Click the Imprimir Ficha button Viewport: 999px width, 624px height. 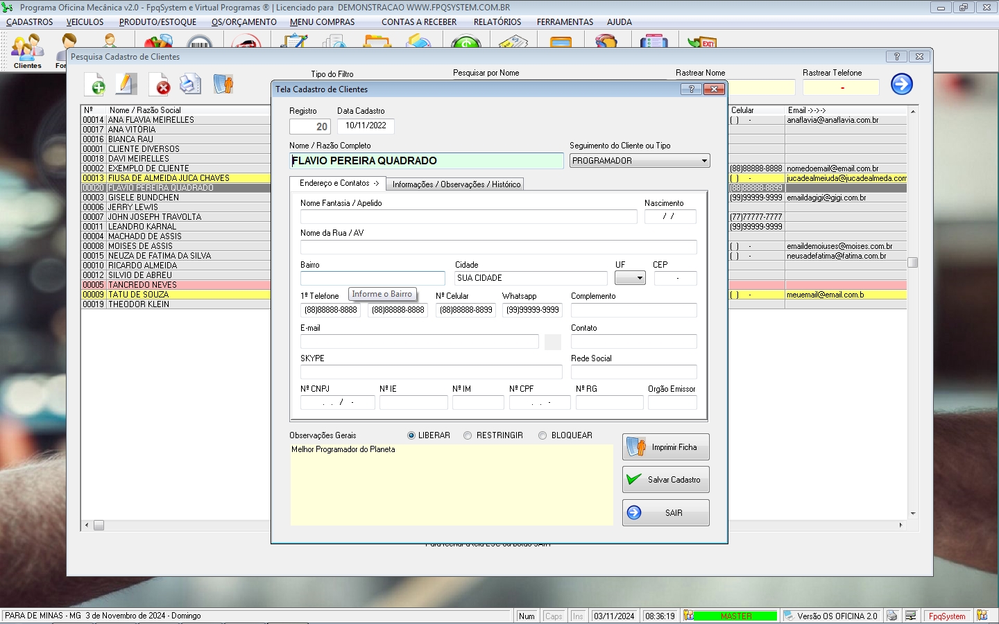(665, 447)
